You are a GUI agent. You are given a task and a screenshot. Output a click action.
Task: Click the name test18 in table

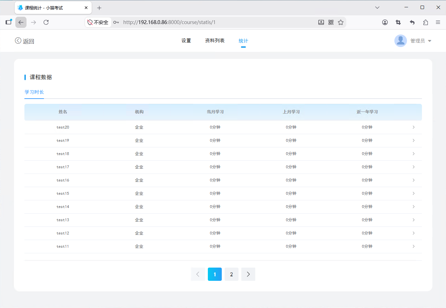tap(63, 154)
